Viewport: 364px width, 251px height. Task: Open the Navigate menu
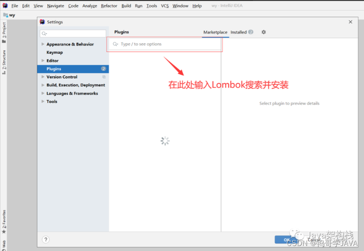click(55, 6)
